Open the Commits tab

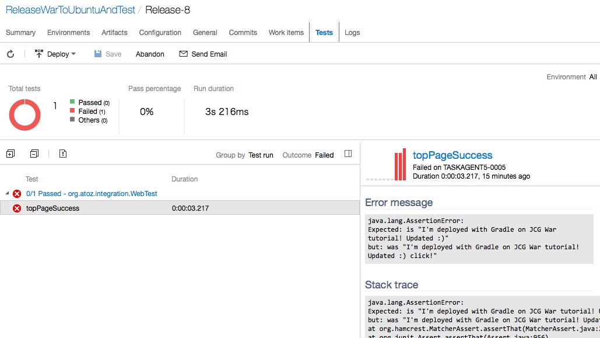(243, 33)
